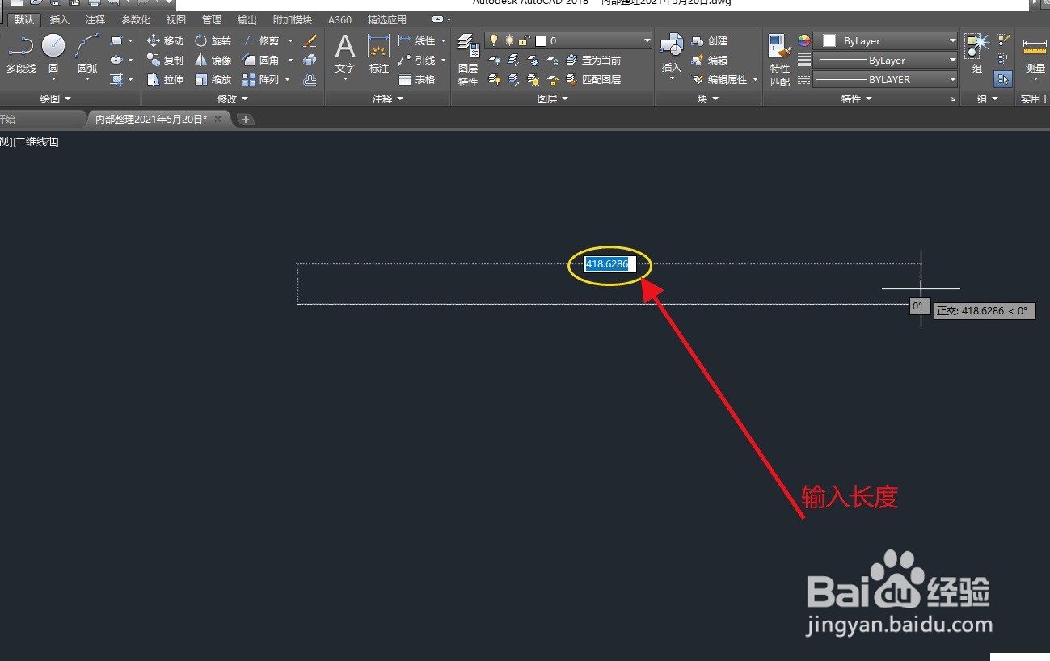Toggle layer 0 freeze sun icon

click(x=509, y=40)
